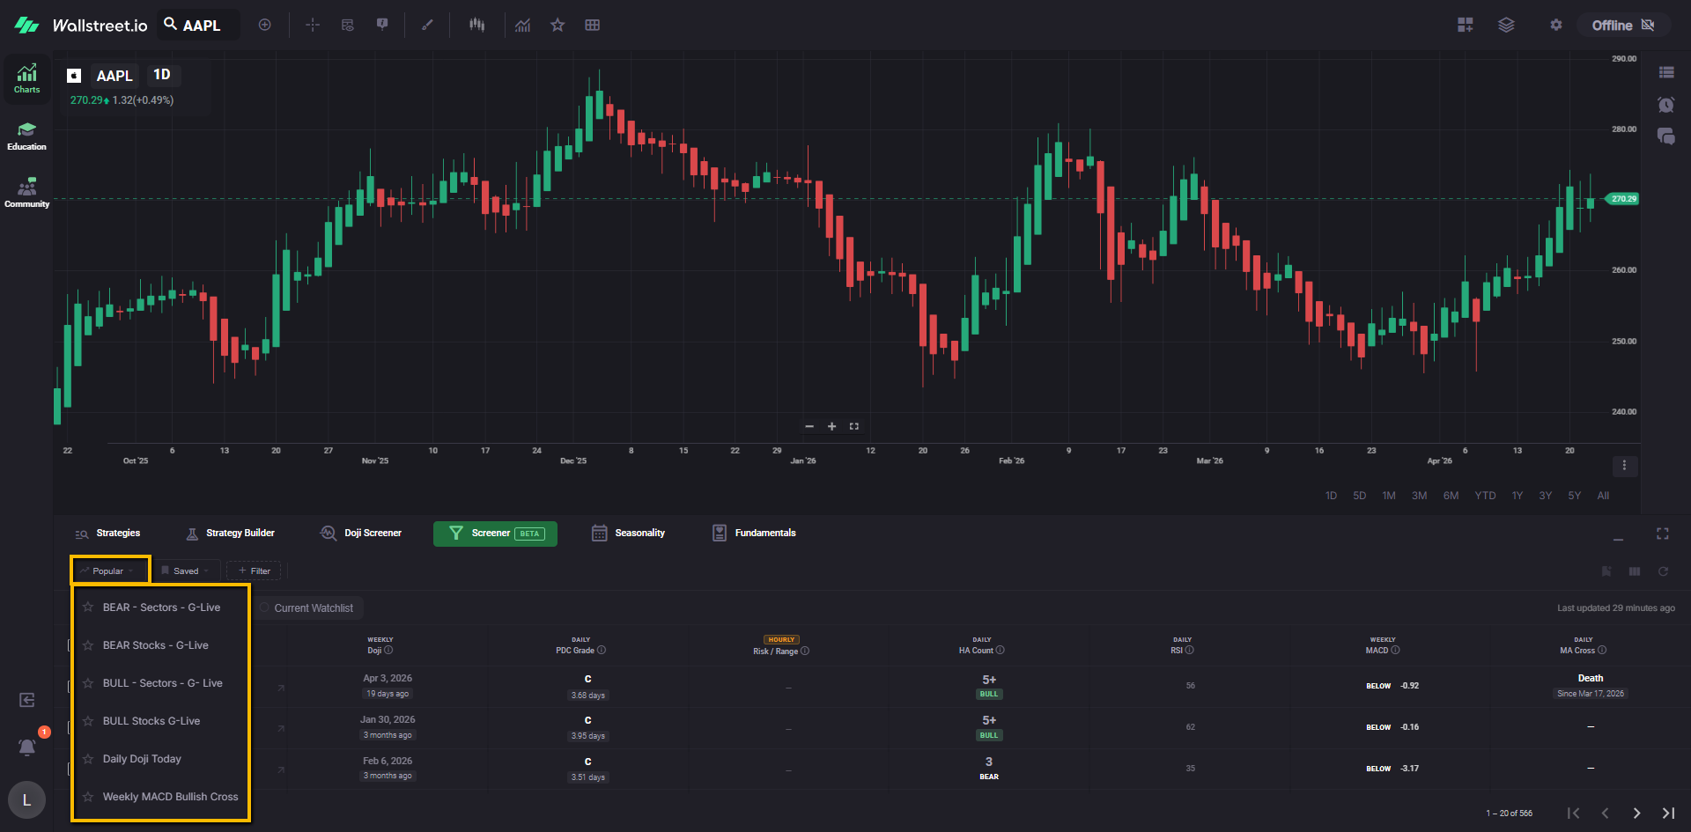Click the add Filter button

coord(254,571)
